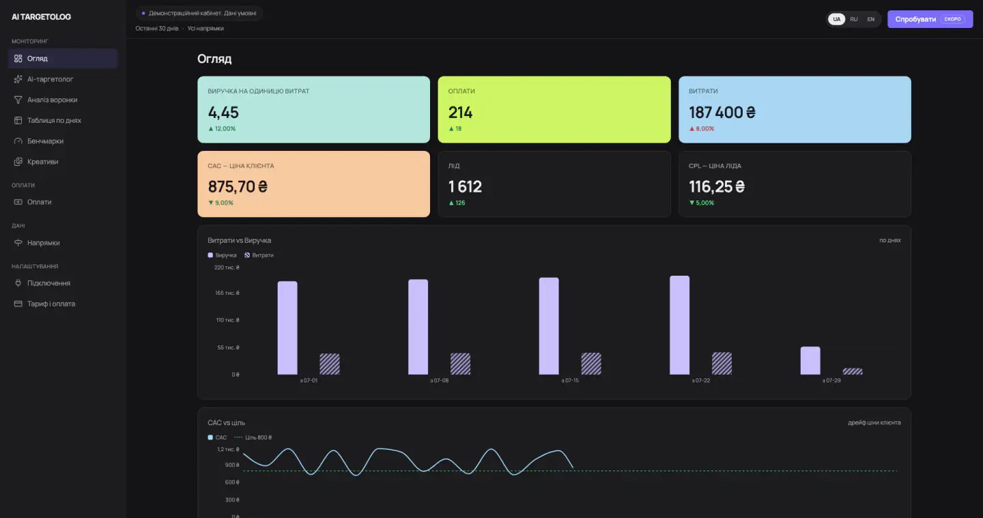Click the AI-таргетолог sparkle icon

(18, 79)
